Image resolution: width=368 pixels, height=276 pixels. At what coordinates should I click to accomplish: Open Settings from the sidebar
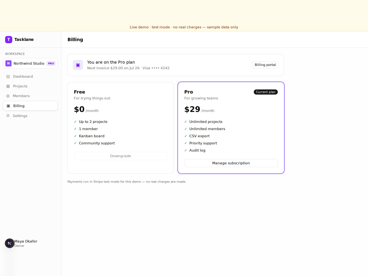[x=31, y=116]
